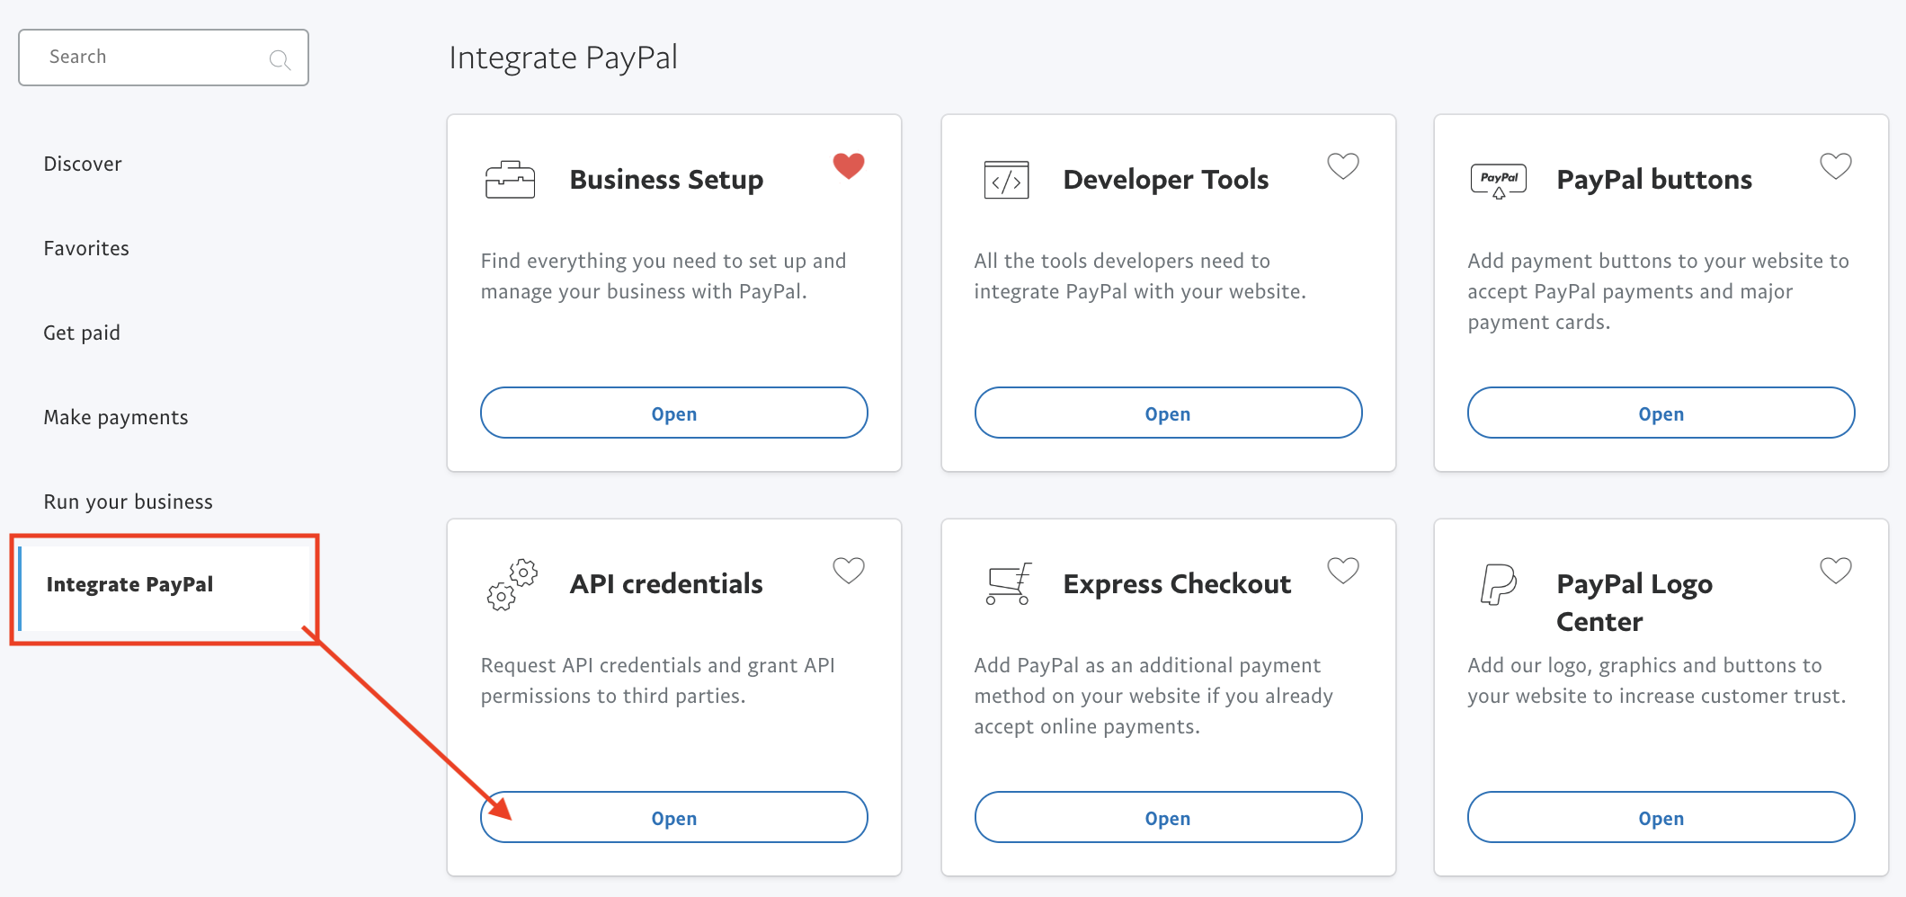Click the API credentials gears icon

coord(512,585)
